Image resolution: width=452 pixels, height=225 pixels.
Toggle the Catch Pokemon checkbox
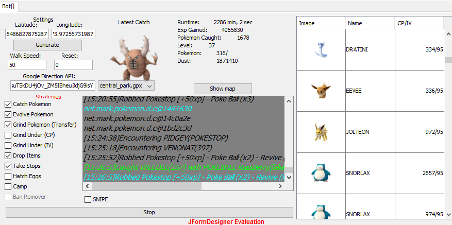pyautogui.click(x=8, y=105)
